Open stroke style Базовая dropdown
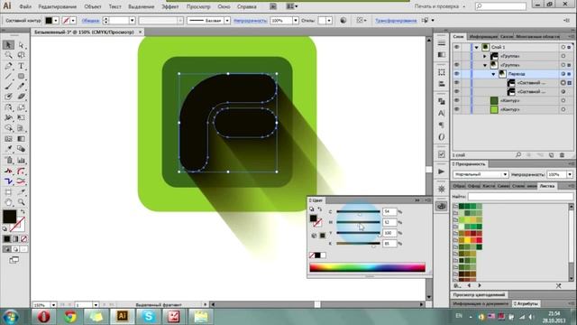This screenshot has height=325, width=577. (x=227, y=21)
